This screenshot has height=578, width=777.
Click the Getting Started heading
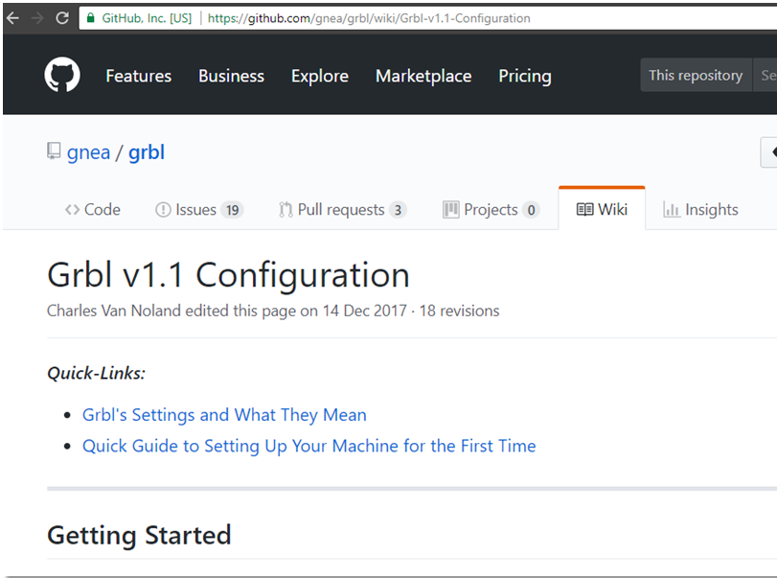pyautogui.click(x=139, y=535)
